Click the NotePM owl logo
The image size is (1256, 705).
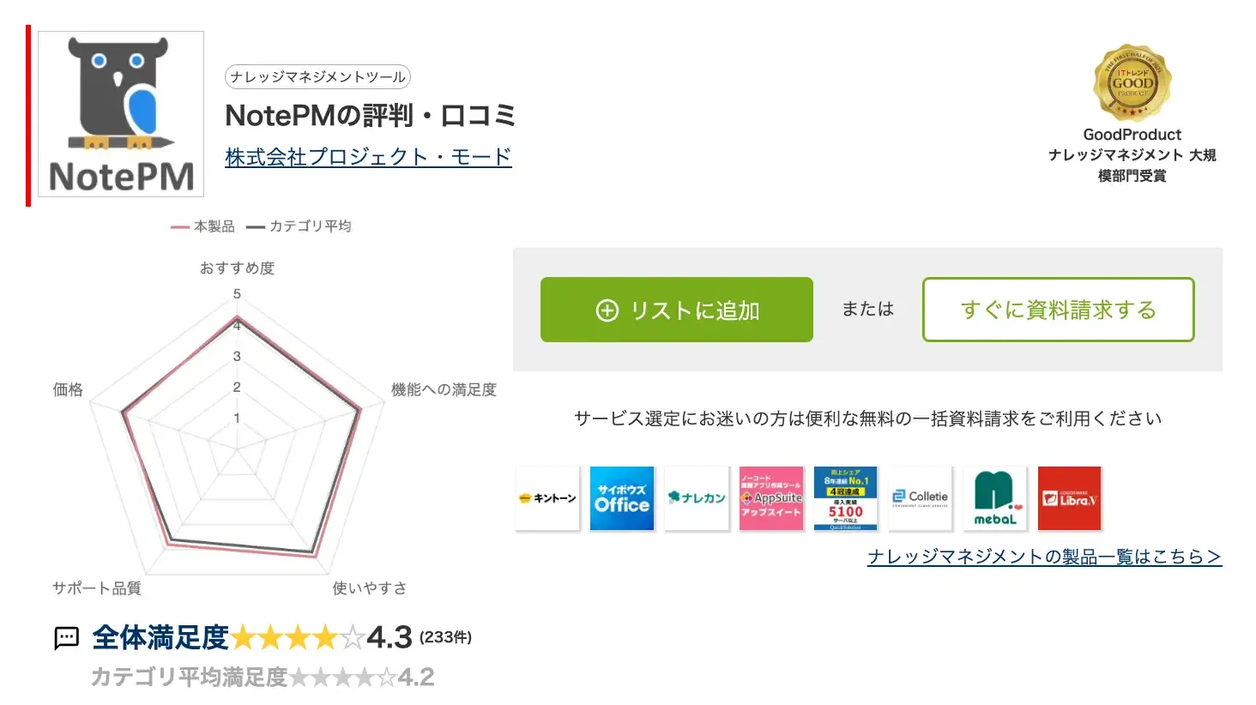pos(120,114)
